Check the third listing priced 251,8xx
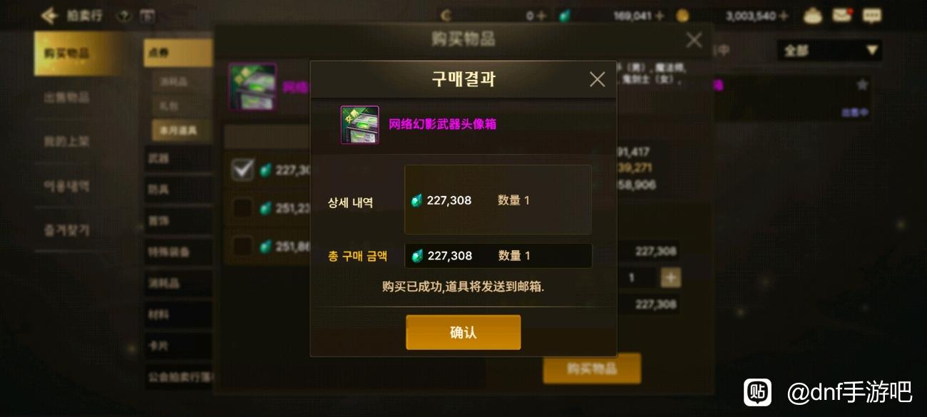Viewport: 927px width, 417px height. (242, 246)
